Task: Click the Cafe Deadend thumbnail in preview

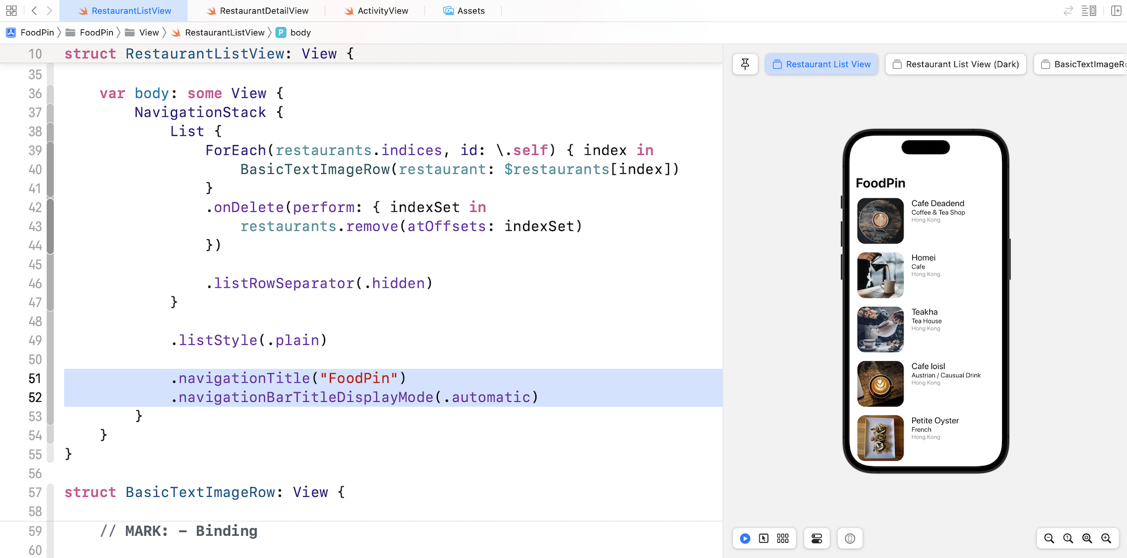Action: click(x=880, y=221)
